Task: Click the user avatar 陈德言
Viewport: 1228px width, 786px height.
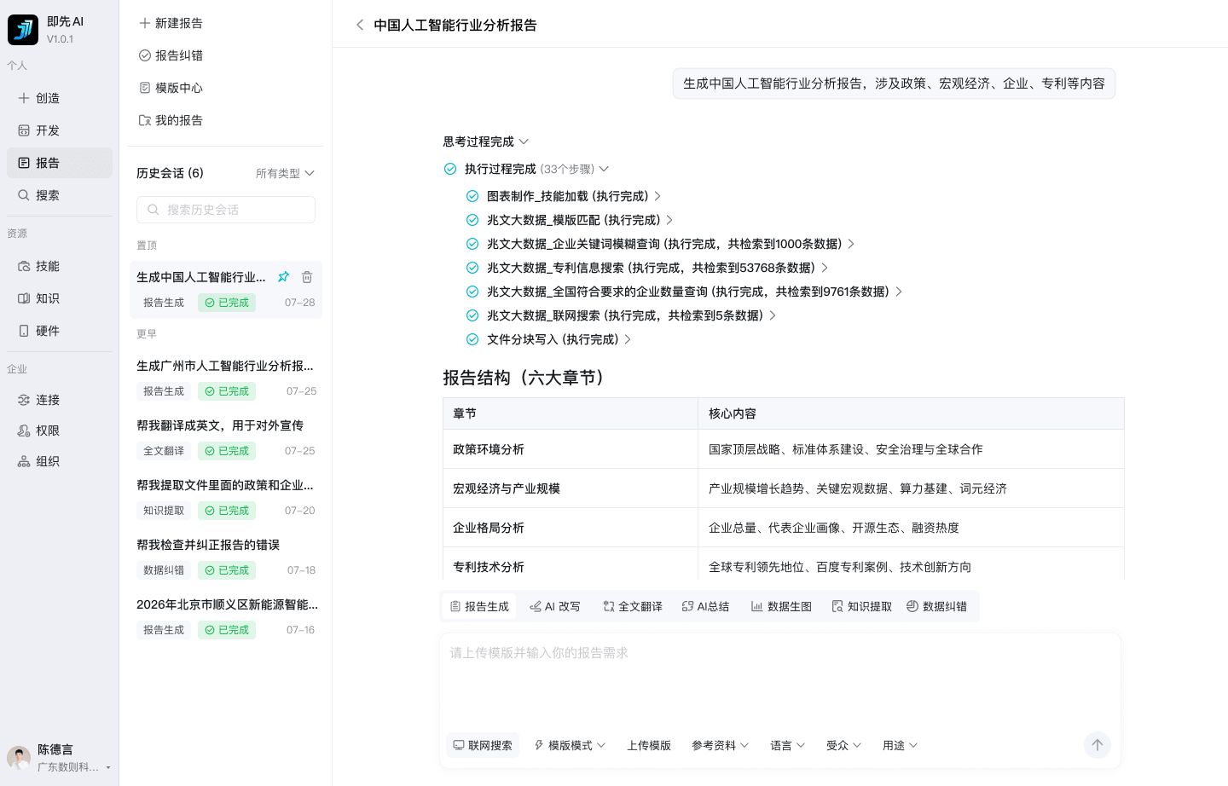Action: 19,757
